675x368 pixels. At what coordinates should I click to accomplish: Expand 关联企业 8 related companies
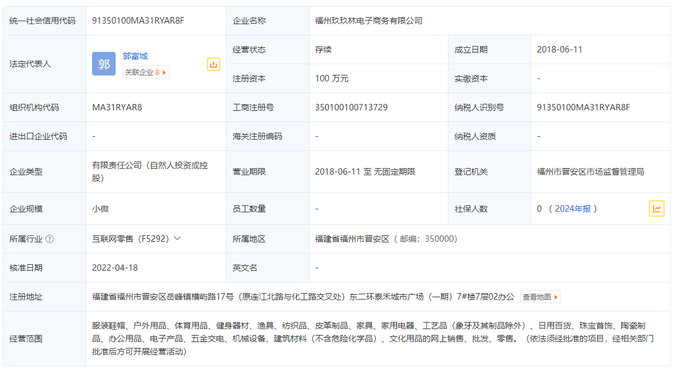pos(146,72)
